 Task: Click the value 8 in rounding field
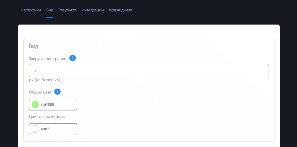(x=35, y=70)
